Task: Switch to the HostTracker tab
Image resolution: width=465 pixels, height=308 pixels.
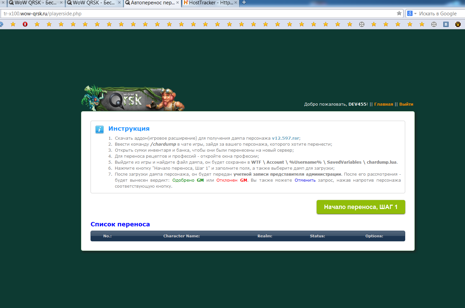Action: coord(210,3)
